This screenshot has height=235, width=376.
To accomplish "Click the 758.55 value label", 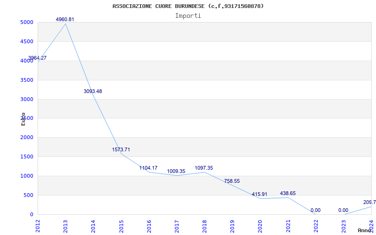I will click(232, 181).
